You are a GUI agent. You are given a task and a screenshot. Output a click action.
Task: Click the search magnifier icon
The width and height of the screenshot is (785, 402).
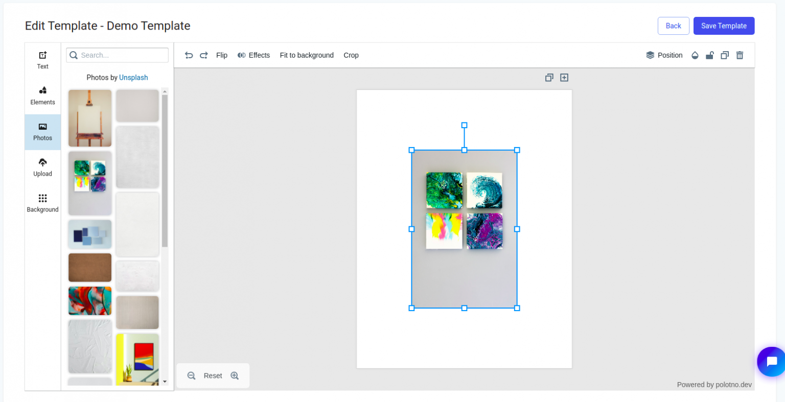coord(74,55)
